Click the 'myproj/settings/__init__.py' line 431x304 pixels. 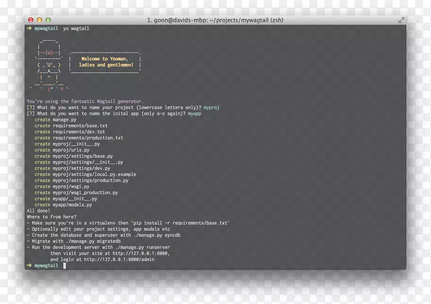(79, 162)
